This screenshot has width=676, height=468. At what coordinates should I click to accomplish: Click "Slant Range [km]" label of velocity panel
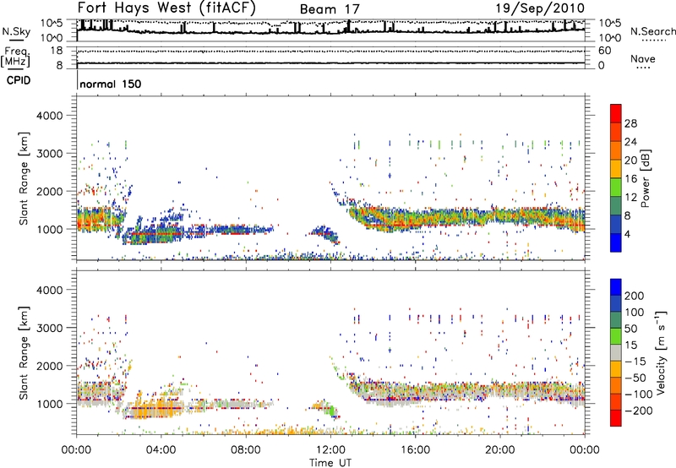coord(24,353)
